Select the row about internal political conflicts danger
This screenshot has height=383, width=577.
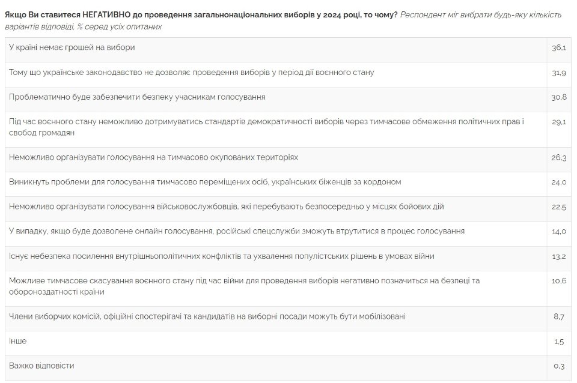[222, 256]
